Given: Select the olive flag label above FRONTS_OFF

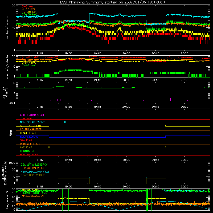Looking at the screenshot, I should (x=26, y=147).
